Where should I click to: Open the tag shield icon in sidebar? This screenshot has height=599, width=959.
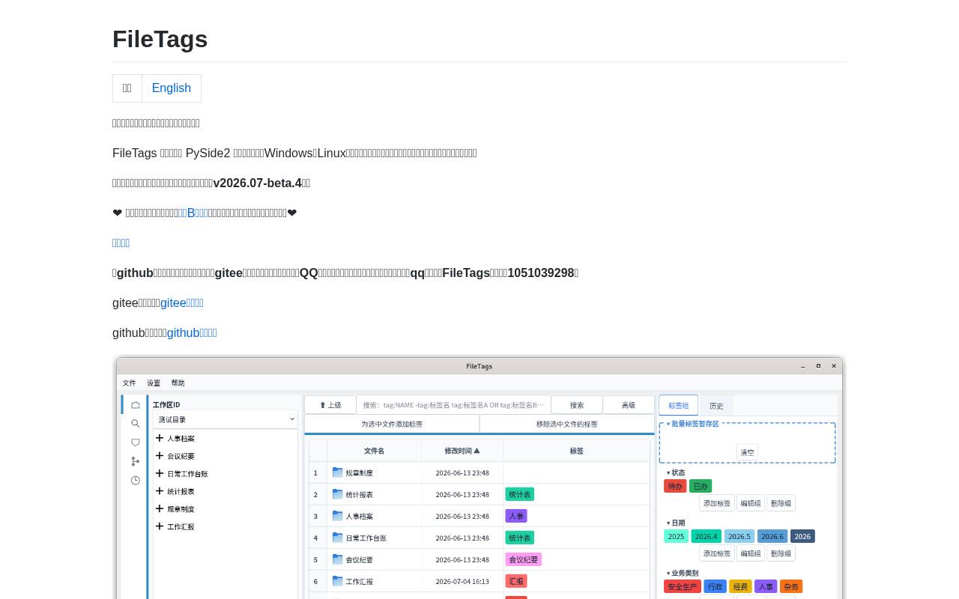pos(135,443)
